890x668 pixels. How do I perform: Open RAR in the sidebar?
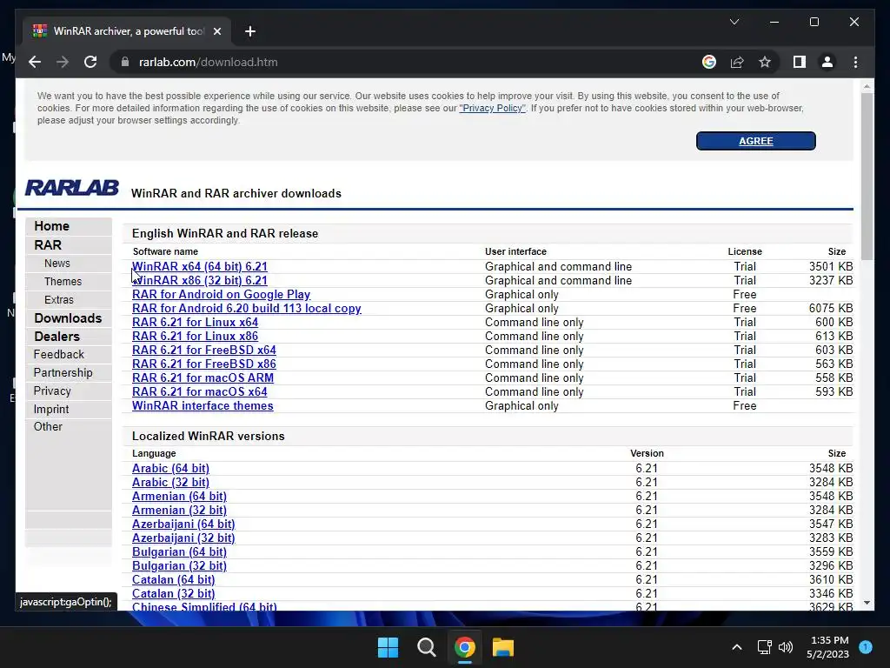[x=48, y=244]
